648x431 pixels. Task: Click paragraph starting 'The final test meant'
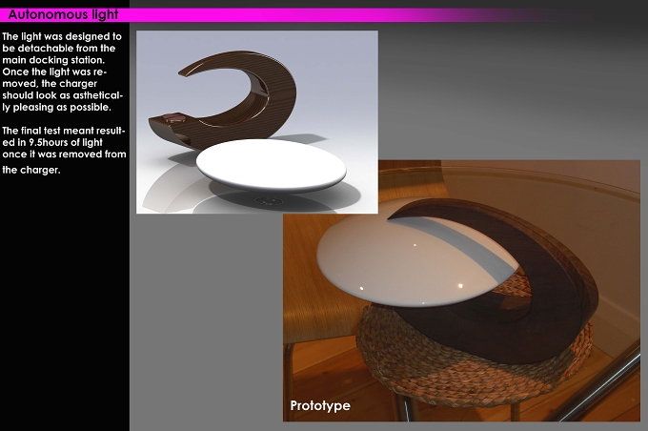coord(64,150)
